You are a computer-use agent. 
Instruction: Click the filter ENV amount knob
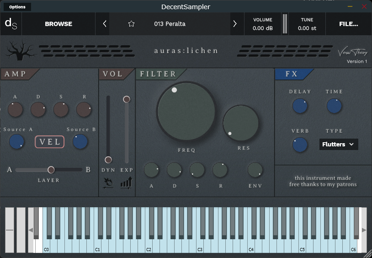pos(255,170)
